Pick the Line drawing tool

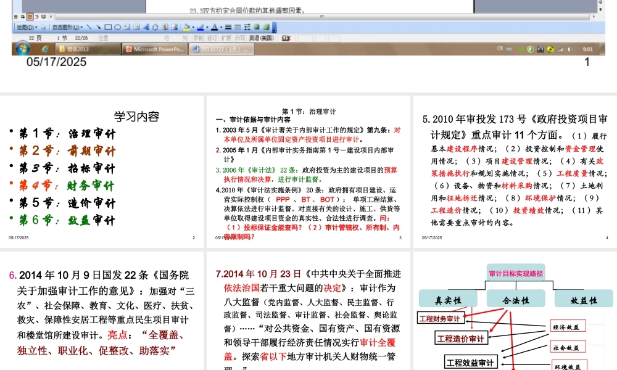(x=89, y=27)
